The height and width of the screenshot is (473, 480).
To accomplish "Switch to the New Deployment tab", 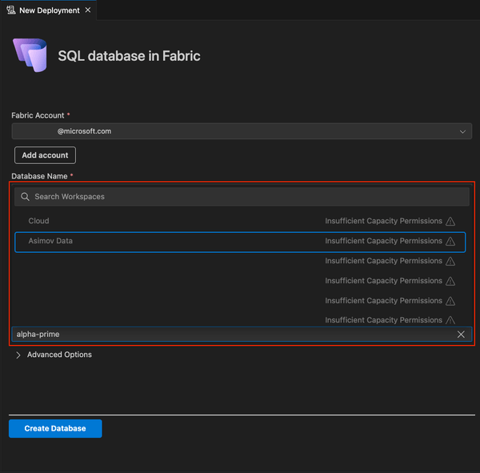I will point(48,10).
